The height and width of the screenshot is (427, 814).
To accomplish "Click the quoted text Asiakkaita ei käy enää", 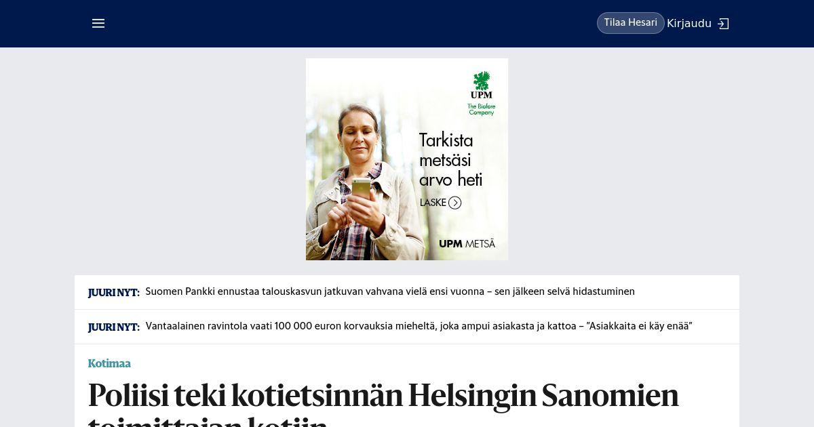I will [x=640, y=327].
